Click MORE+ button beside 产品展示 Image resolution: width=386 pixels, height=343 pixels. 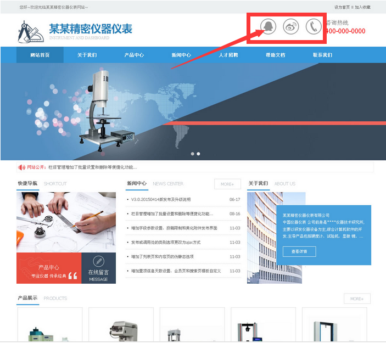click(x=357, y=299)
